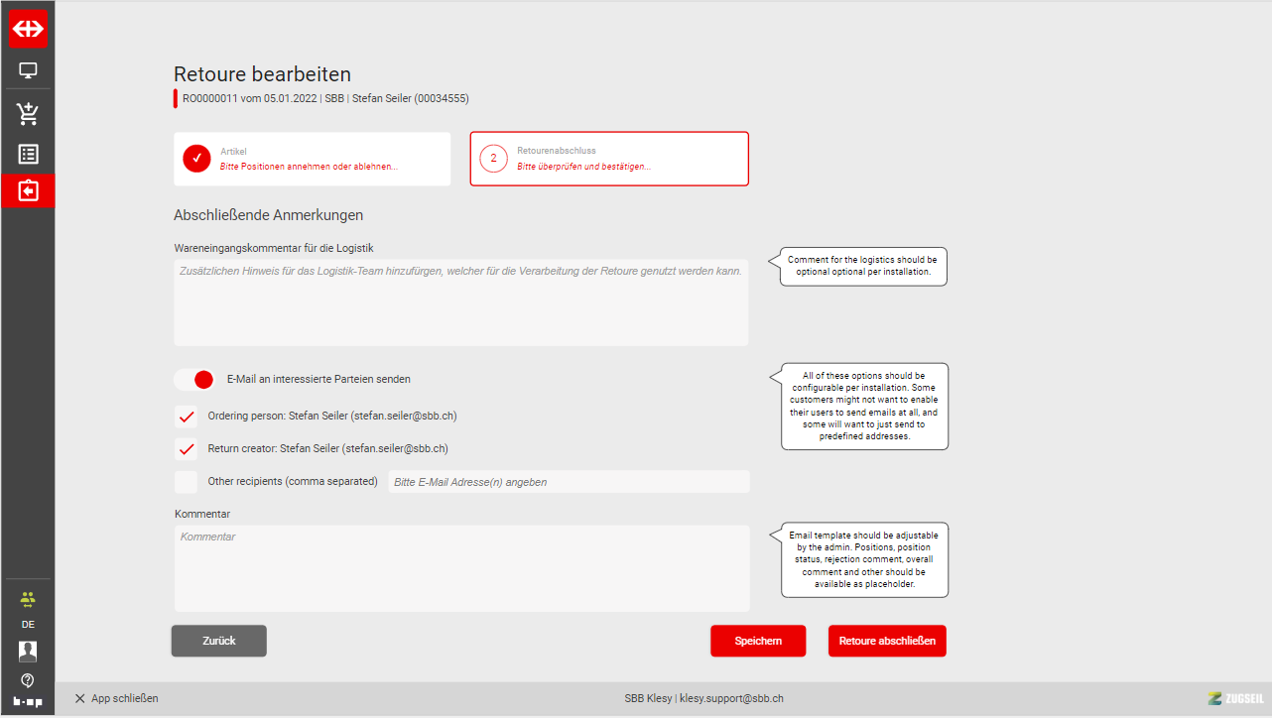This screenshot has height=718, width=1272.
Task: Click the Speichern button
Action: click(x=758, y=641)
